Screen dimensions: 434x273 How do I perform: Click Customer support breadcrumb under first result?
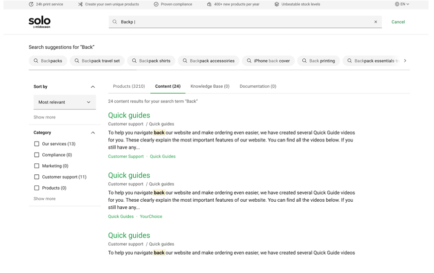(x=126, y=124)
